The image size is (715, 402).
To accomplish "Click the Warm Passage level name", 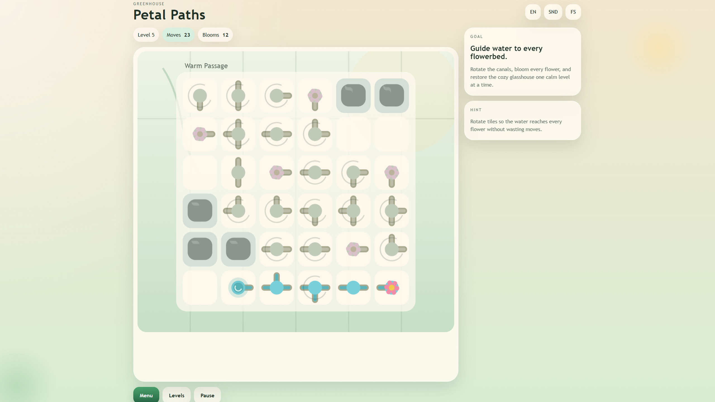I will click(206, 66).
